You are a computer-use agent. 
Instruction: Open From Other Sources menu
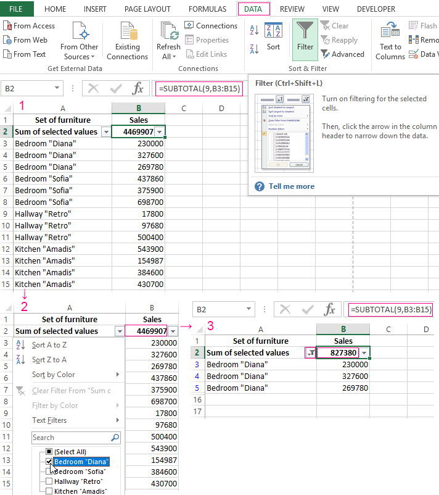[x=79, y=41]
